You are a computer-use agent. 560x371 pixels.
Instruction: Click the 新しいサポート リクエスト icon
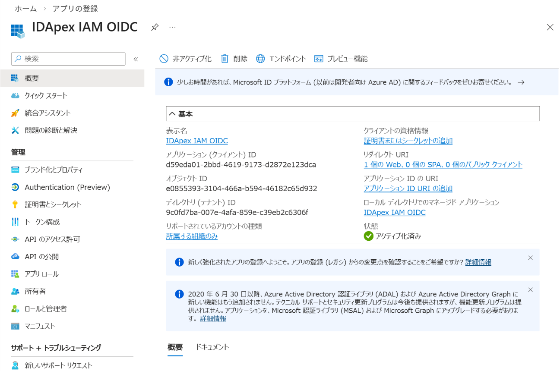15,365
